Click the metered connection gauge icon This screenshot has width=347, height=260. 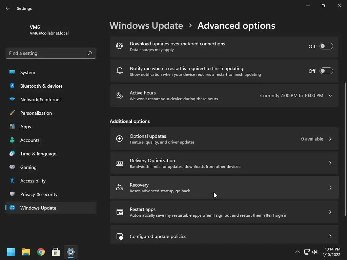(x=120, y=46)
